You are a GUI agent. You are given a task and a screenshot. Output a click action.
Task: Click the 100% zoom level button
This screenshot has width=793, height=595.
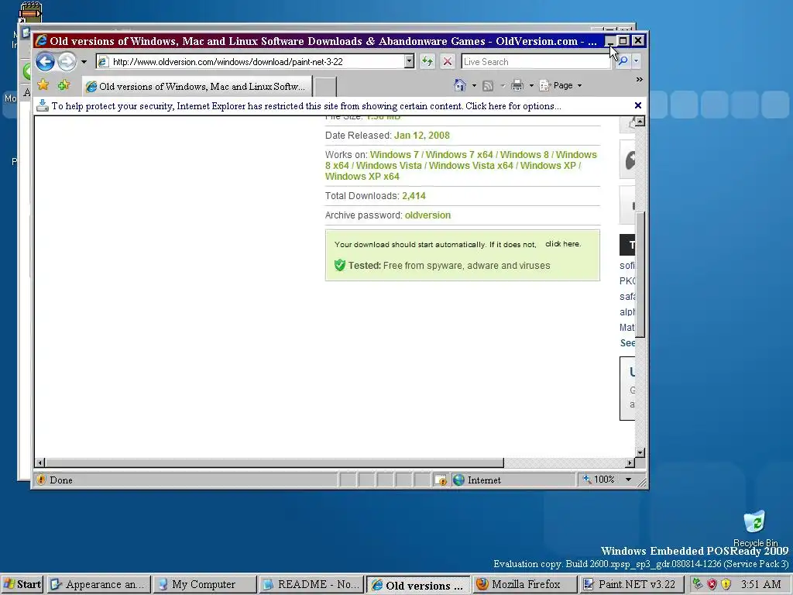[x=599, y=479]
